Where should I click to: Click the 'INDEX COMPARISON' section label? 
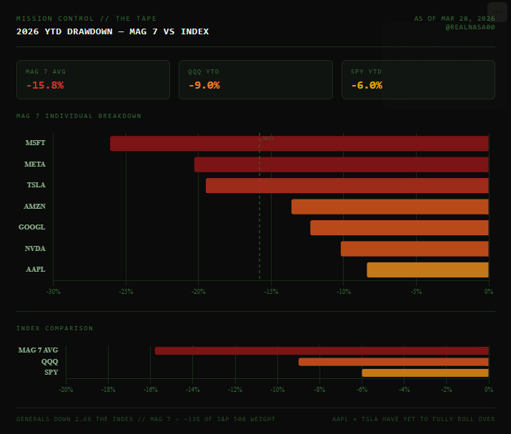(55, 328)
